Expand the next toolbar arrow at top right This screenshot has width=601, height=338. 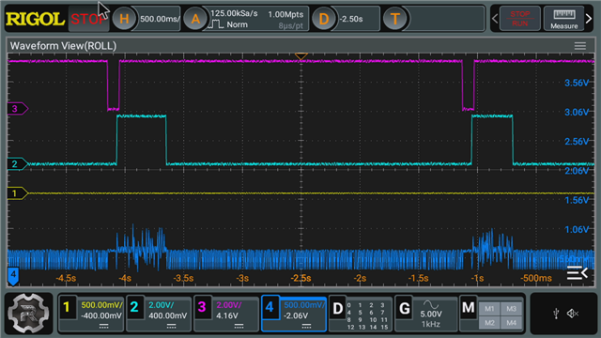(x=589, y=19)
